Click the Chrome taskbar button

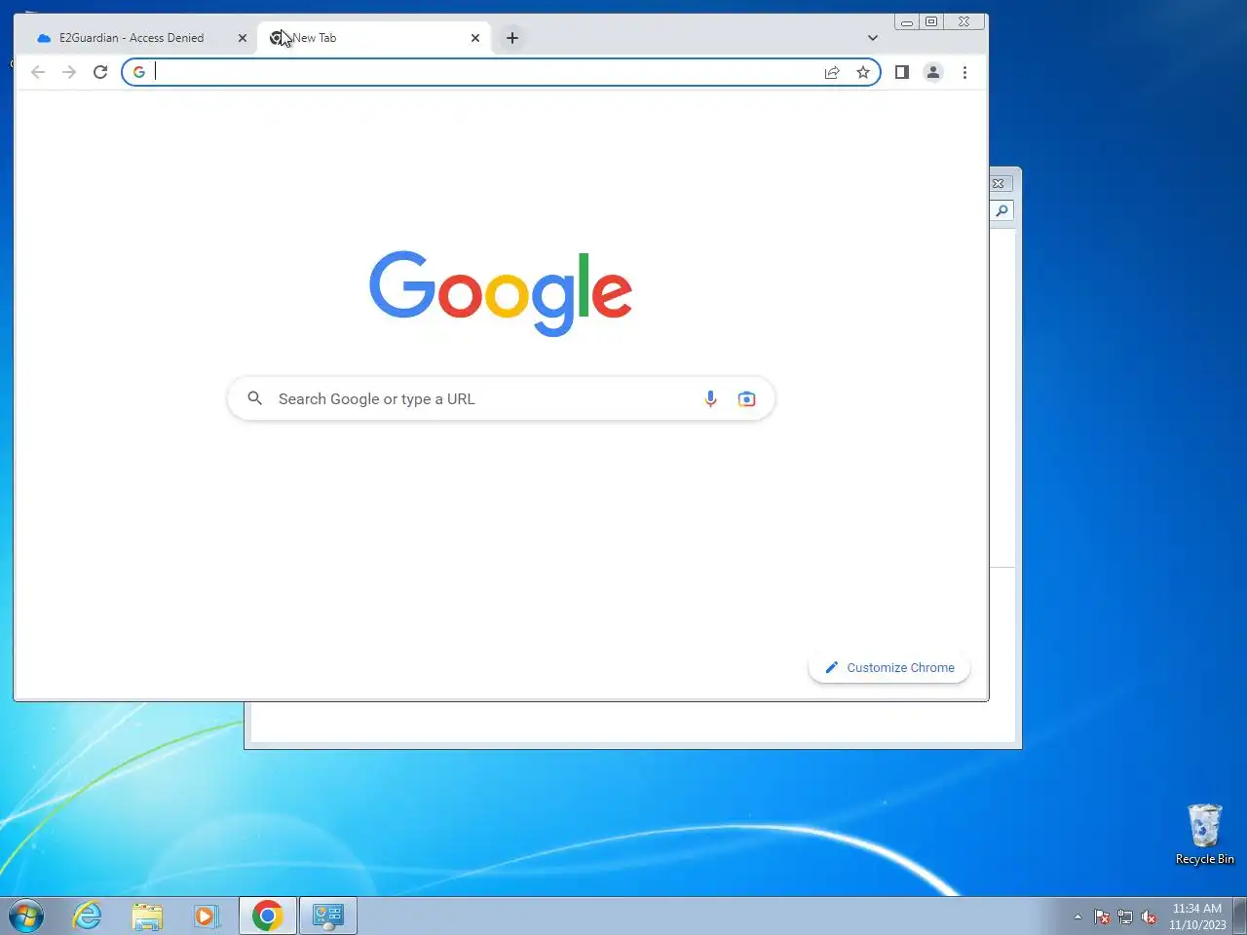coord(268,916)
